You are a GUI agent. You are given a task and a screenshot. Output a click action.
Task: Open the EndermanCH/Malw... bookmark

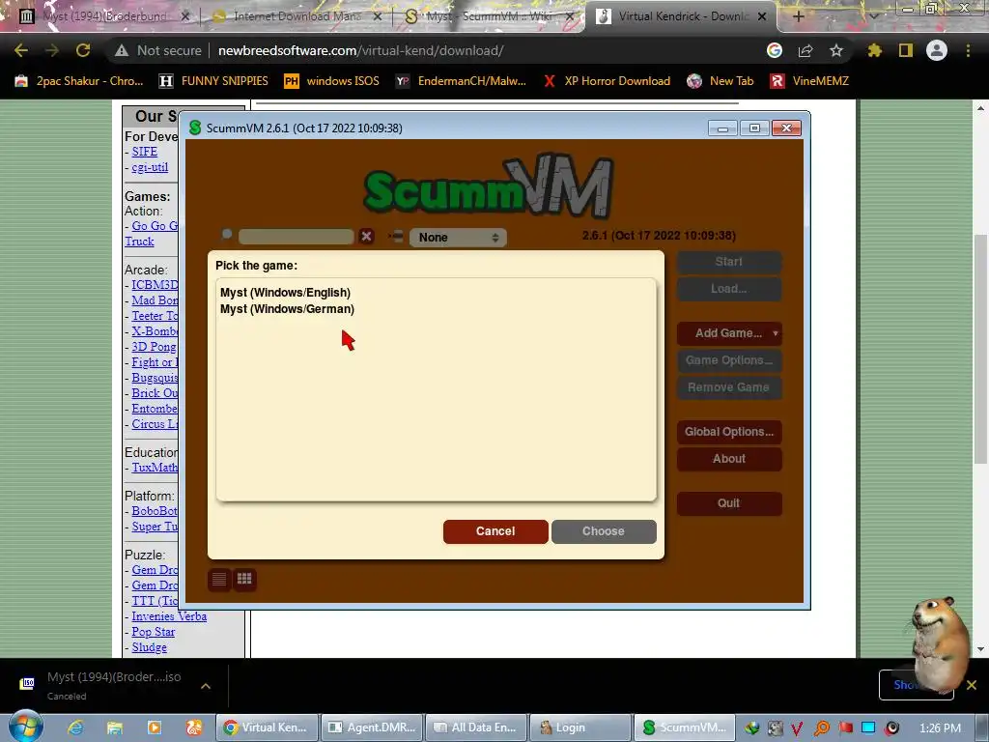pos(461,81)
